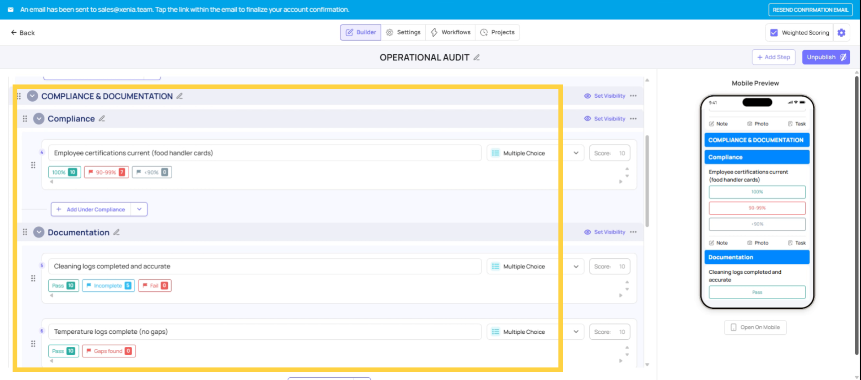The height and width of the screenshot is (380, 861).
Task: Collapse the Compliance subsection
Action: pyautogui.click(x=39, y=119)
